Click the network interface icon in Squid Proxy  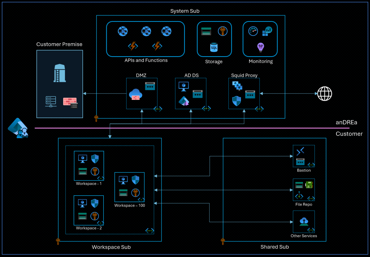pyautogui.click(x=250, y=95)
